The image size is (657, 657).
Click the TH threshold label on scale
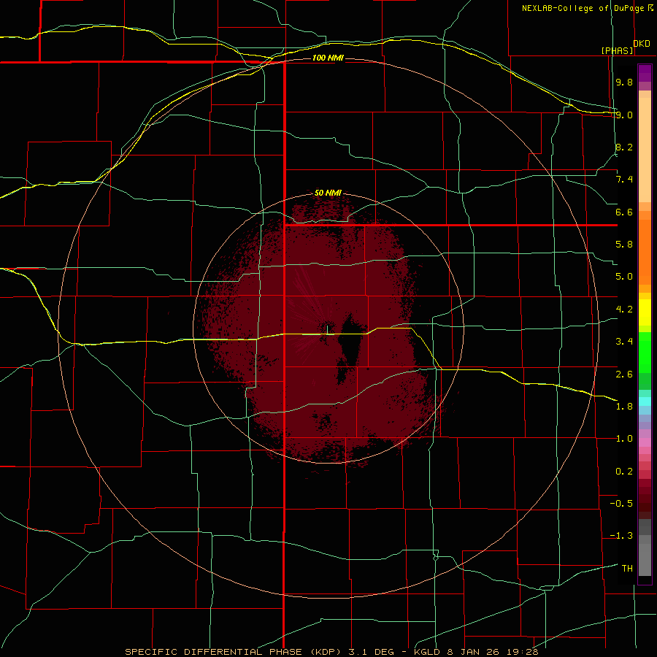point(627,569)
